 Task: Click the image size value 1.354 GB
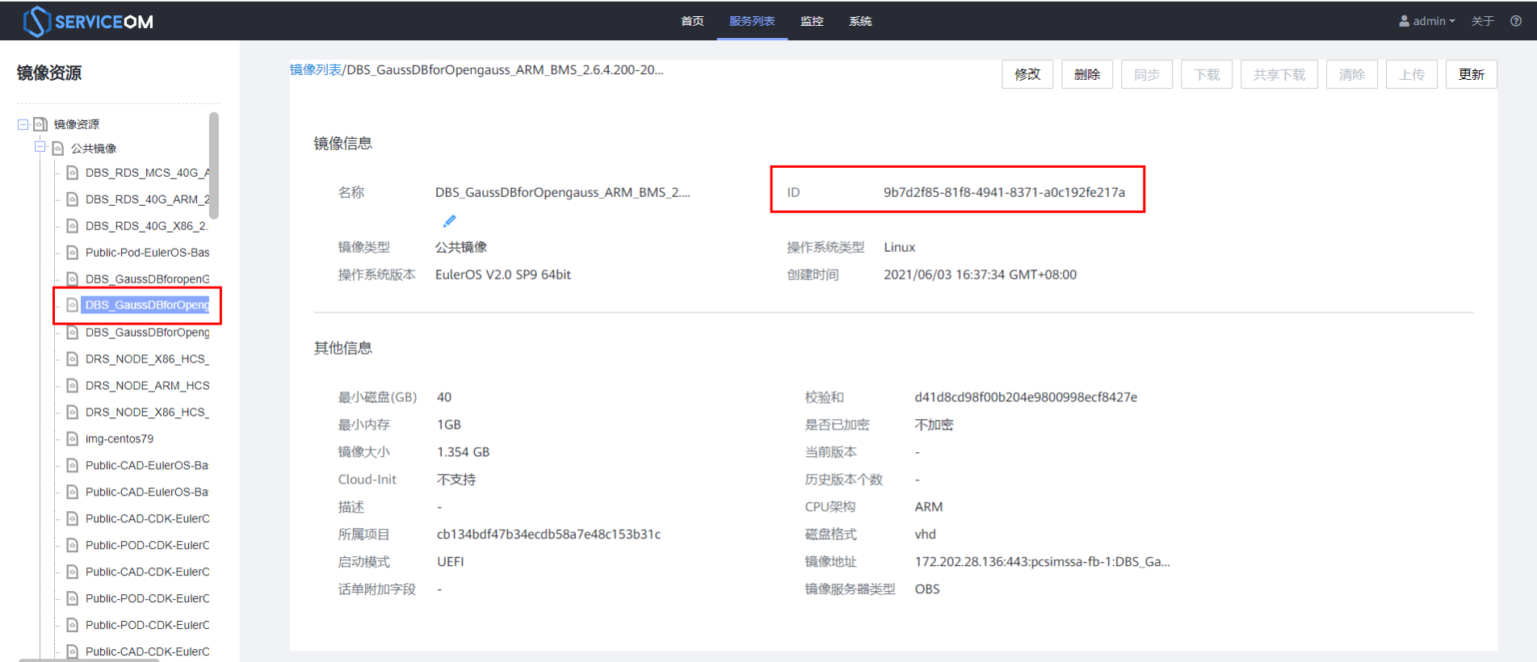click(x=463, y=452)
